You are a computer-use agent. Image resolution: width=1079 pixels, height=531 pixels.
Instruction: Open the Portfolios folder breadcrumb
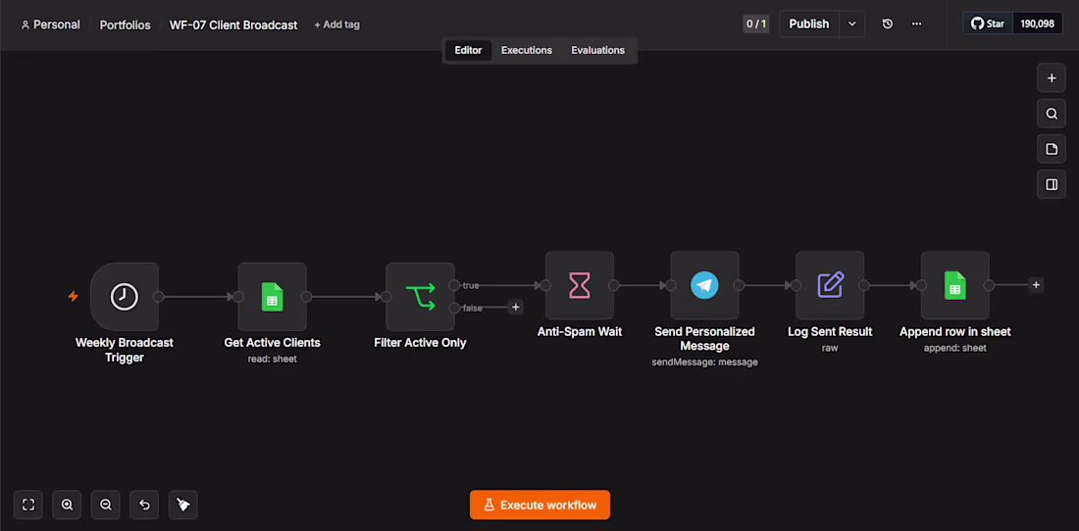click(126, 24)
